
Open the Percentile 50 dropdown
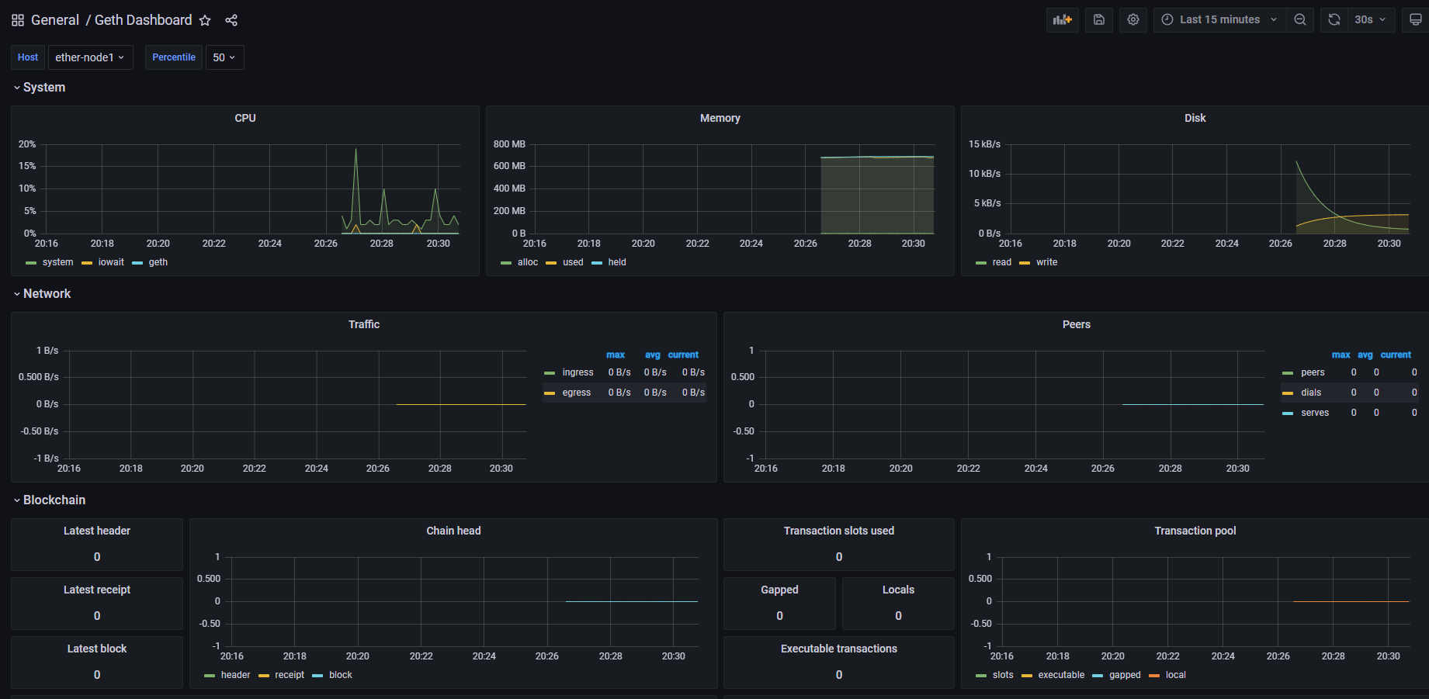click(x=224, y=57)
